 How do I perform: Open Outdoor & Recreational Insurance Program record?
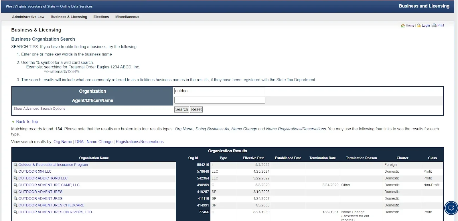53,165
